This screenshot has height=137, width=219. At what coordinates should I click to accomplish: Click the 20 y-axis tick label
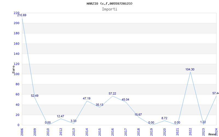(x=18, y=115)
